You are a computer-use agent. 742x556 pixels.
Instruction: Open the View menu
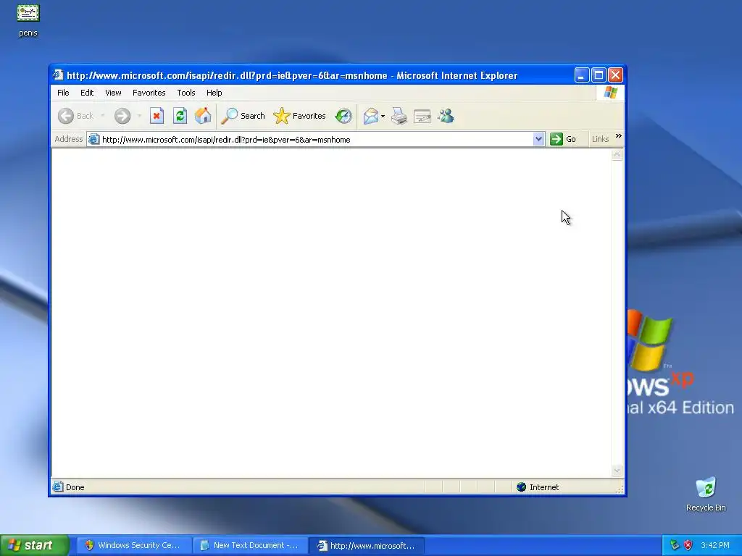[113, 93]
